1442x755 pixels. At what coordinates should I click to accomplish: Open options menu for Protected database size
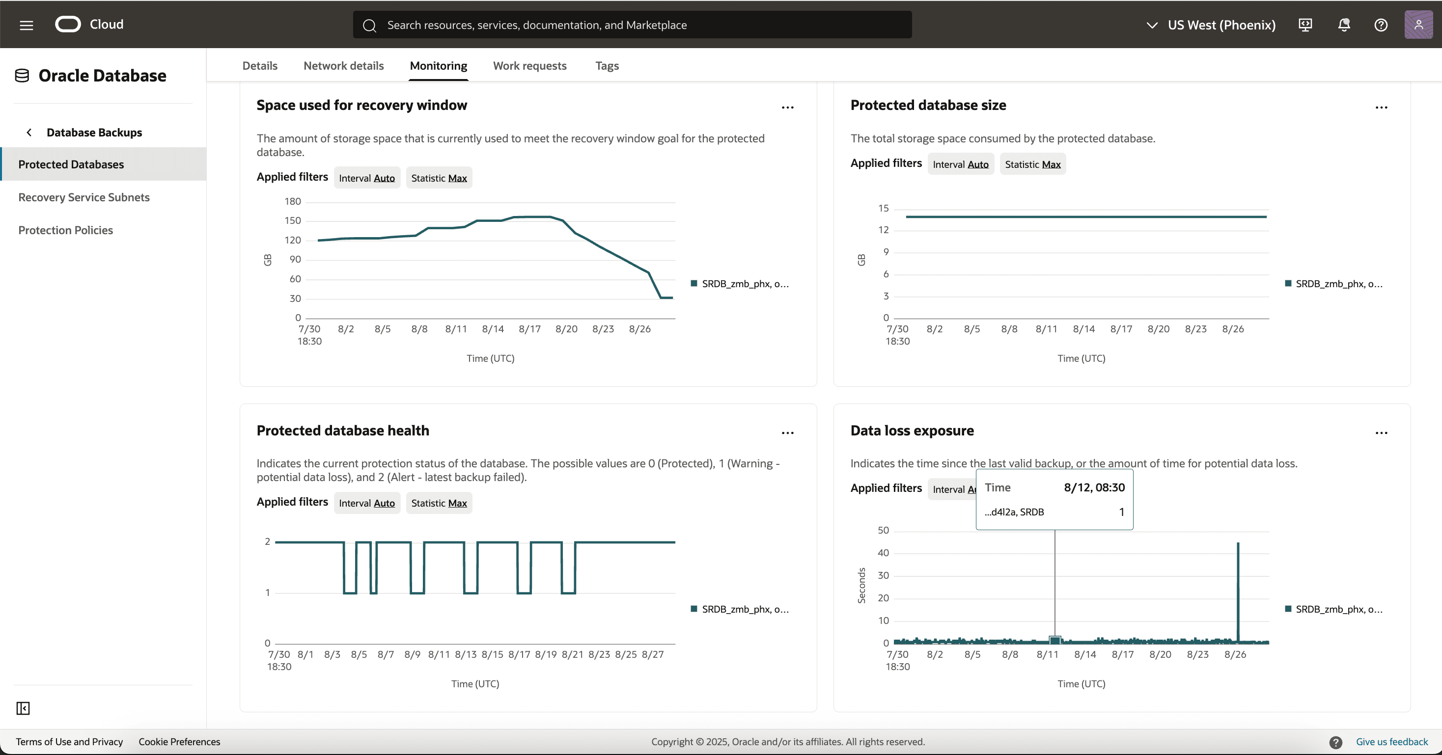pos(1381,107)
